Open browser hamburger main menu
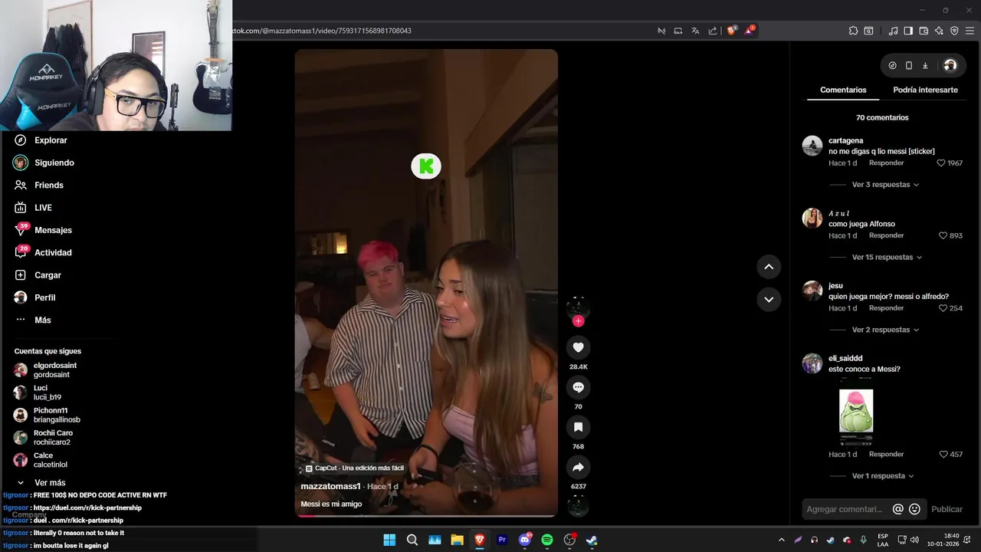Viewport: 981px width, 552px height. click(x=970, y=31)
